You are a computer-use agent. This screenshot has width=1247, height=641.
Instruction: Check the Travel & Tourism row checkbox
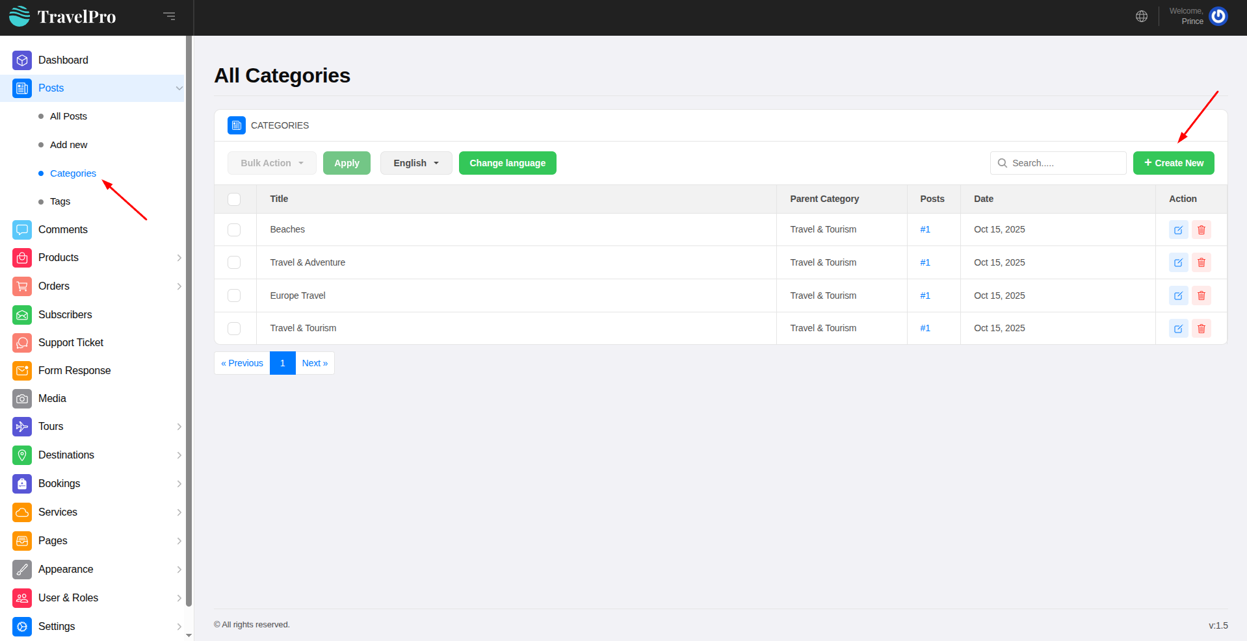point(234,329)
